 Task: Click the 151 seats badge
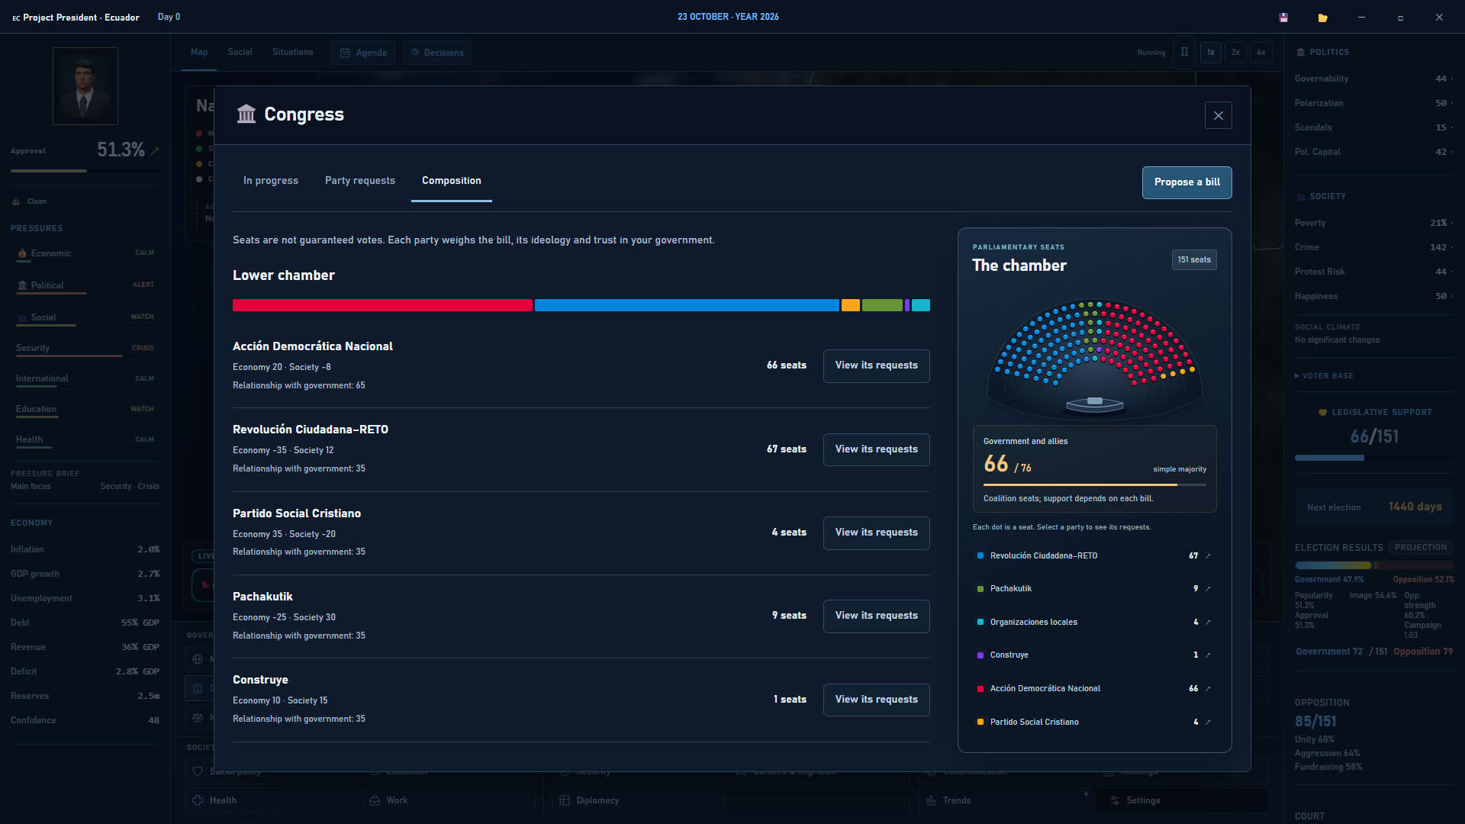coord(1194,260)
